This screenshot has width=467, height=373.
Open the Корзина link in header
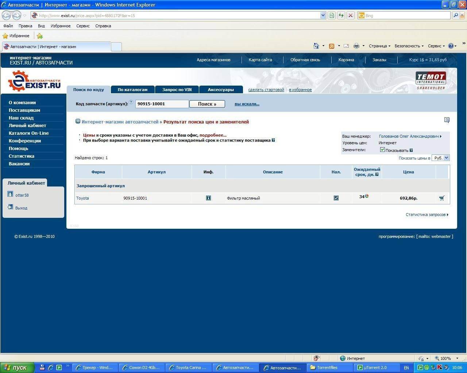pyautogui.click(x=346, y=60)
